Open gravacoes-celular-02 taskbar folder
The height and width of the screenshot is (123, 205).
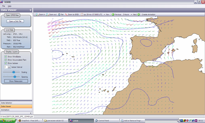point(56,120)
